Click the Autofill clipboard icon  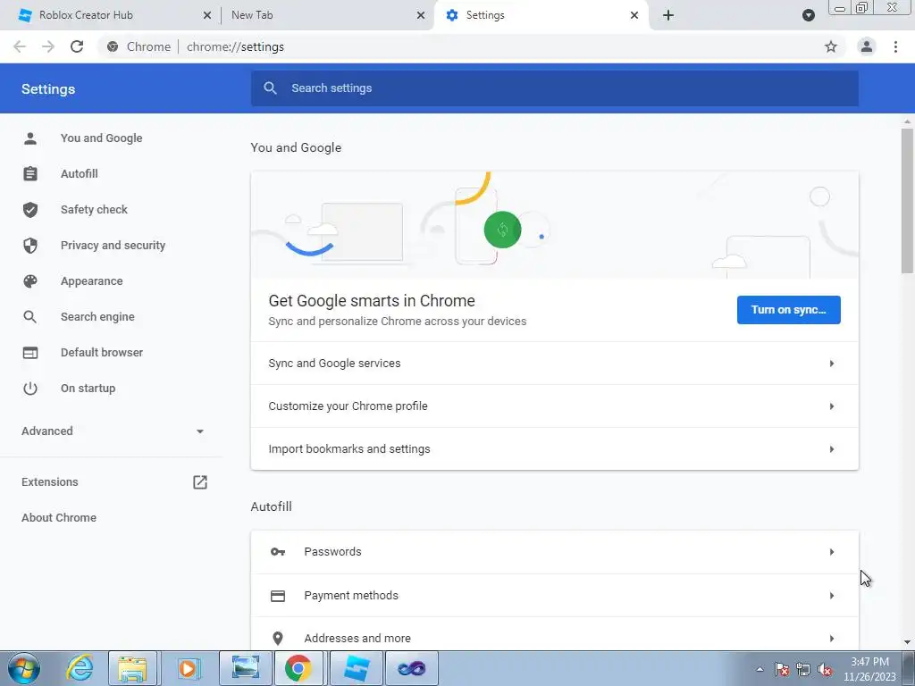30,174
